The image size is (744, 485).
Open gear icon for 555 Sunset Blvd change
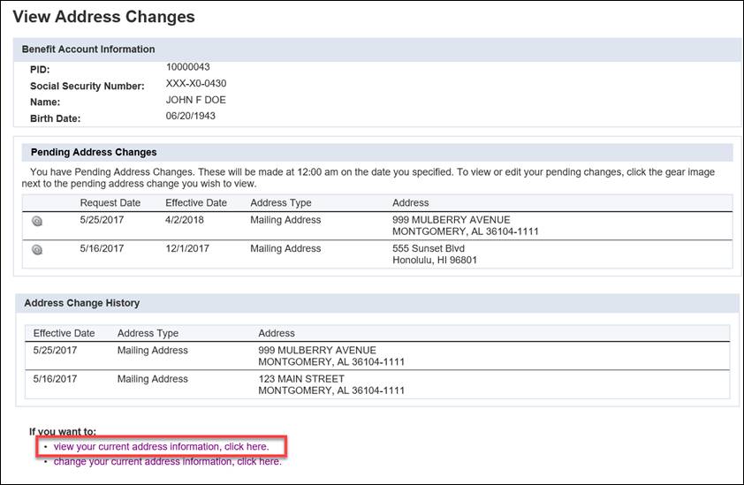pos(37,250)
